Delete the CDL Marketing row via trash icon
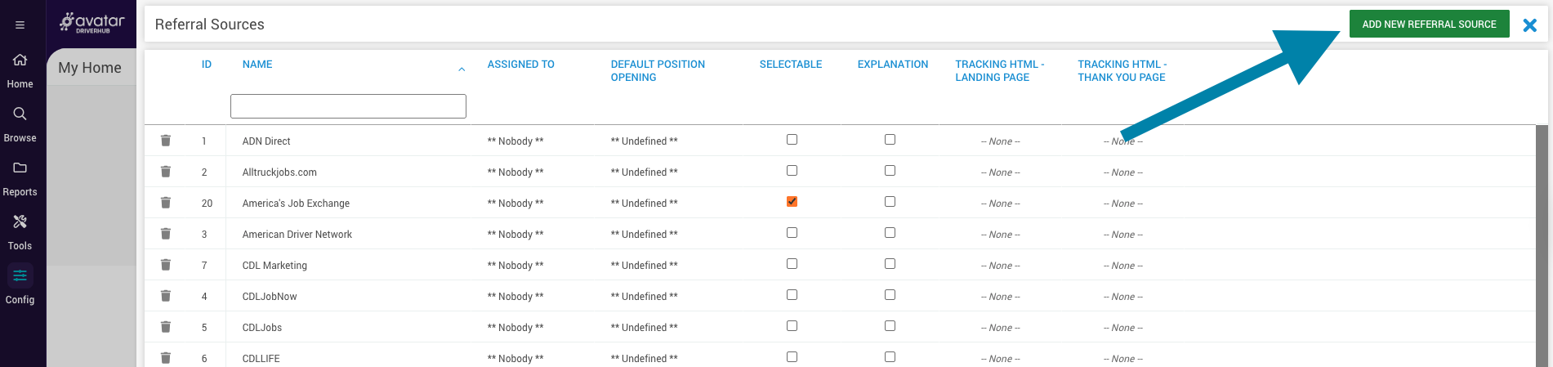The image size is (1553, 367). coord(166,265)
